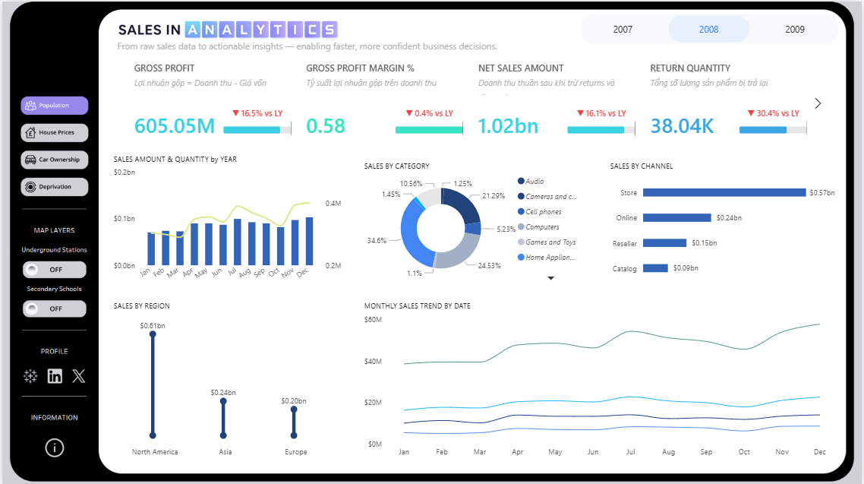Expand the category legend down arrow
This screenshot has width=864, height=484.
pyautogui.click(x=550, y=278)
